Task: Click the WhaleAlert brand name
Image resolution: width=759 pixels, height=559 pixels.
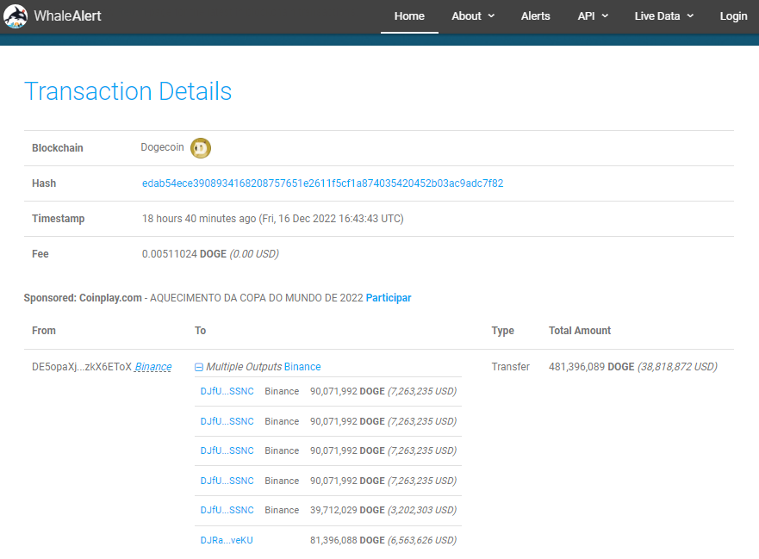Action: tap(67, 16)
